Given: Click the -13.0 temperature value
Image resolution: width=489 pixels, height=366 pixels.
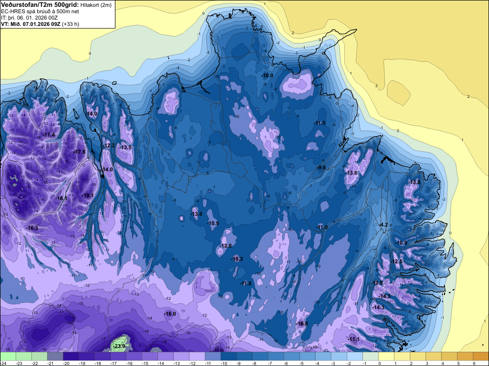Looking at the screenshot, I should click(x=196, y=214).
